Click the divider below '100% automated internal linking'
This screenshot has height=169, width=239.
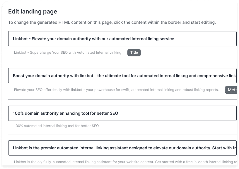[x=122, y=134]
